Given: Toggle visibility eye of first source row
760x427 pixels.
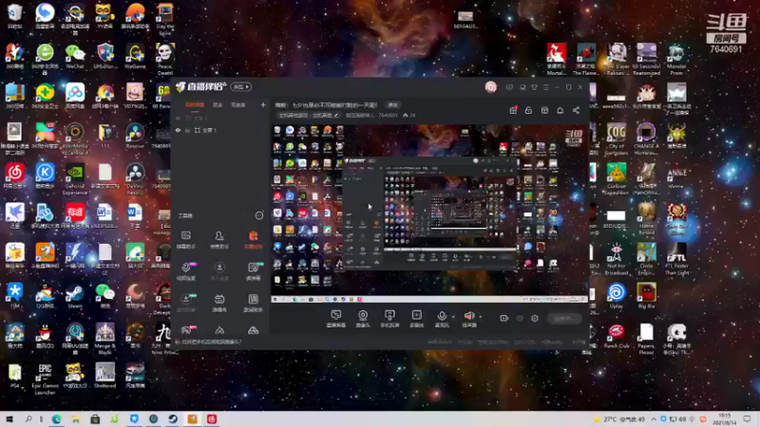Looking at the screenshot, I should pyautogui.click(x=178, y=118).
